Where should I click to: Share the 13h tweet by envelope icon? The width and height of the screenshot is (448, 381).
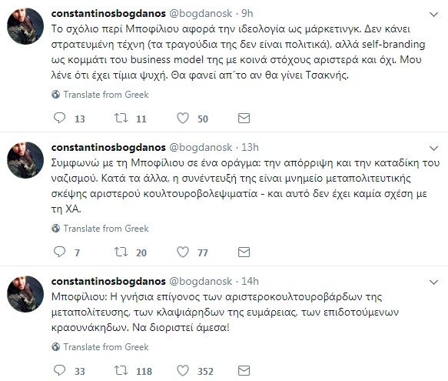click(244, 252)
